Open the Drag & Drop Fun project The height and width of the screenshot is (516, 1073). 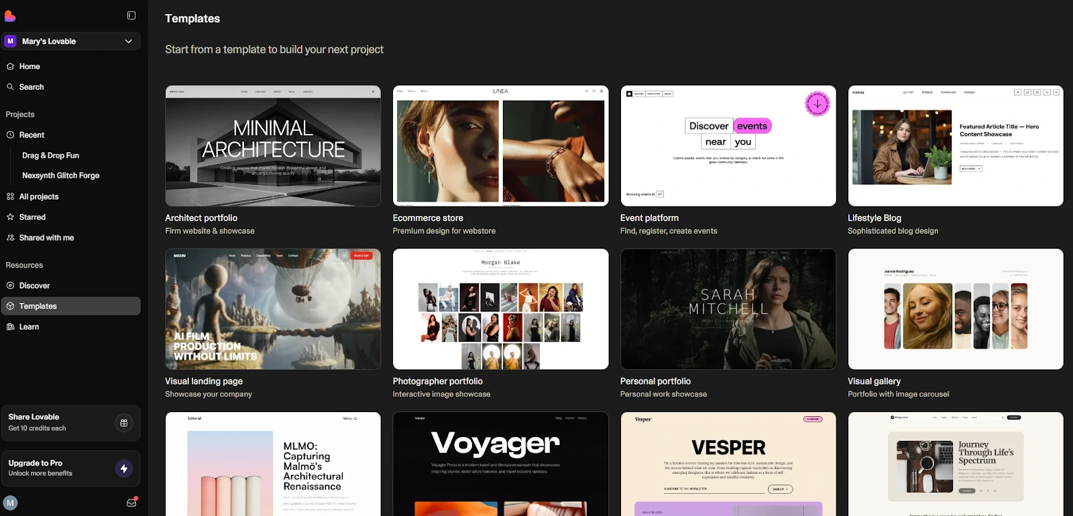point(50,155)
